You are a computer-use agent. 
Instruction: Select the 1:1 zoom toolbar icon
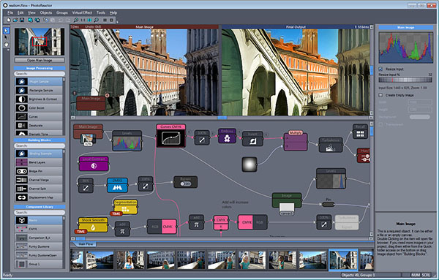click(83, 20)
